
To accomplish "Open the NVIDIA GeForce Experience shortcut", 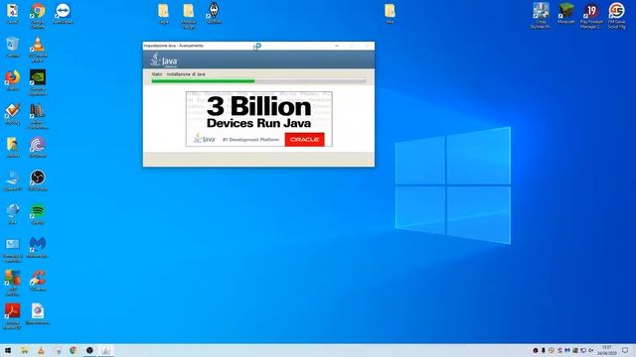I will 38,82.
